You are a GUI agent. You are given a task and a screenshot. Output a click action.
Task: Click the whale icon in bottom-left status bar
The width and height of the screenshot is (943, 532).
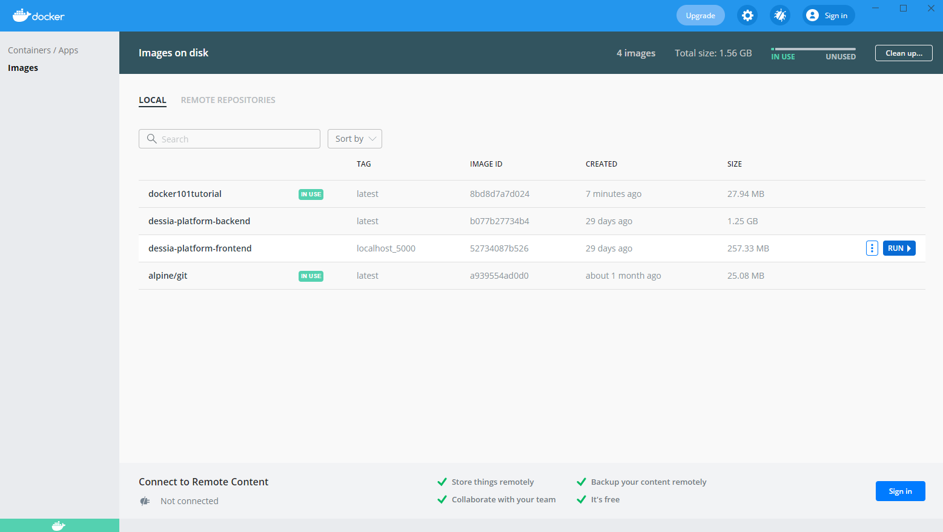(59, 525)
